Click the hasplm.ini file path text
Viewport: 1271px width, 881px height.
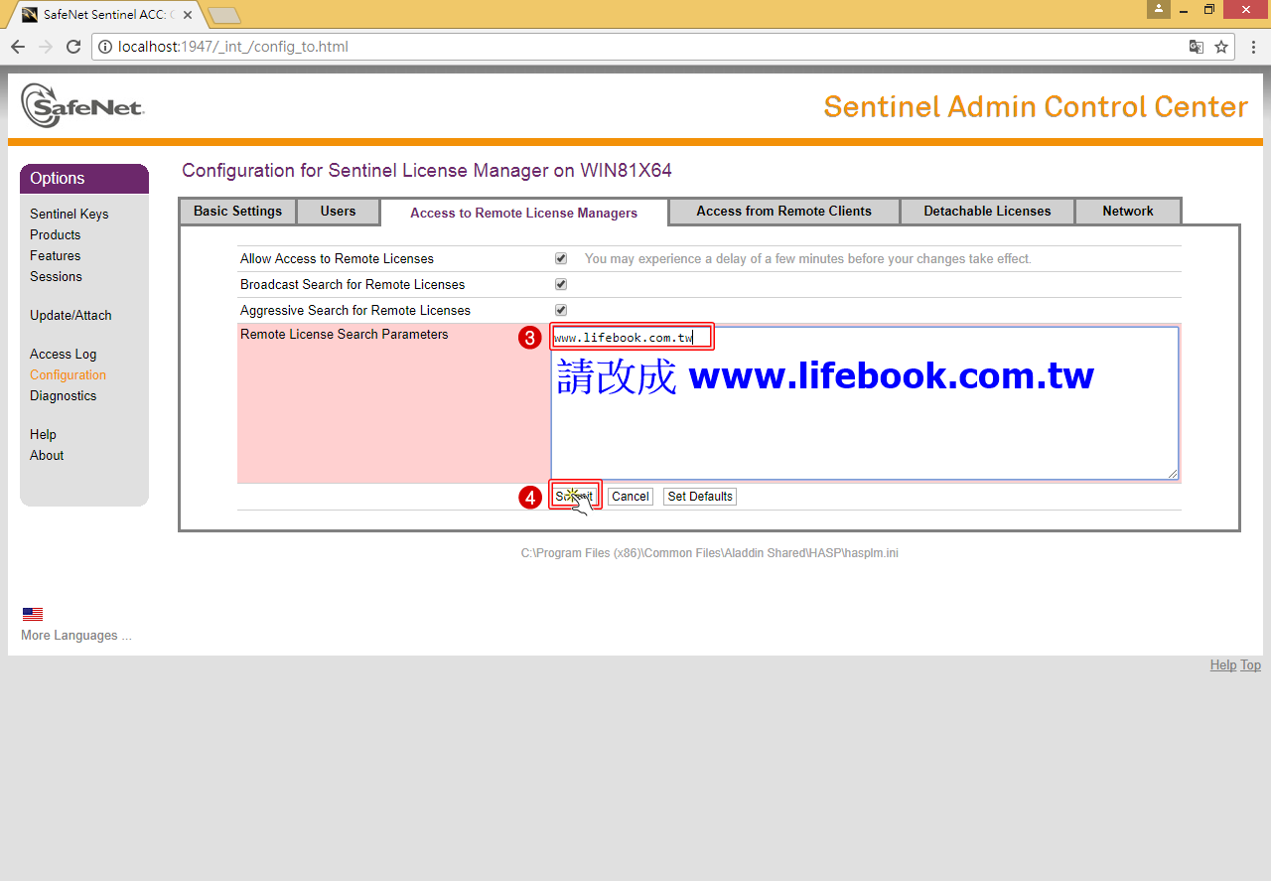pos(710,553)
